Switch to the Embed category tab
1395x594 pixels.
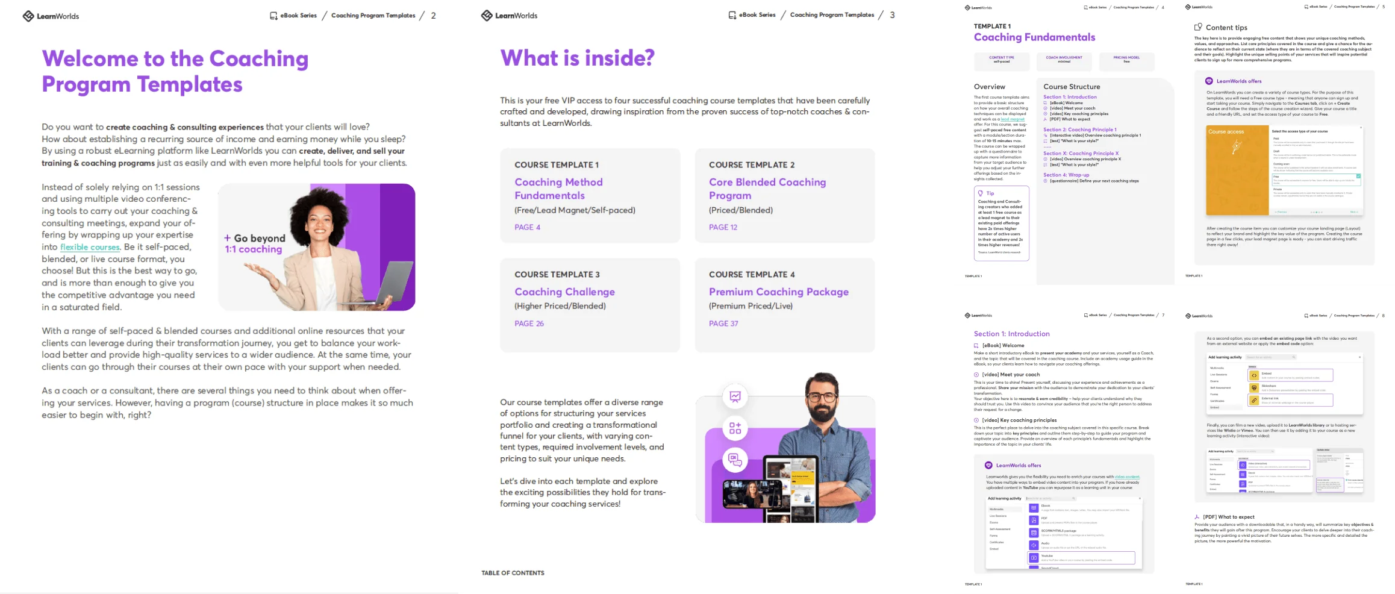[x=1214, y=407]
